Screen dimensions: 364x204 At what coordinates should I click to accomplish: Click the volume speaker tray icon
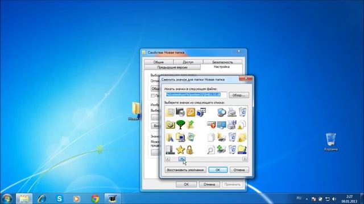(334, 199)
